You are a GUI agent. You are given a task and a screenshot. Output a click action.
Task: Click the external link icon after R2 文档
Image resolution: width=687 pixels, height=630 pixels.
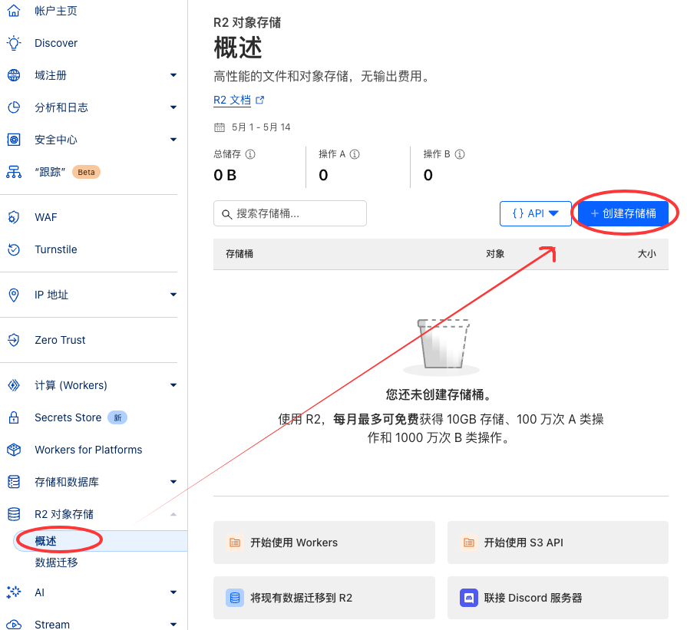click(259, 100)
